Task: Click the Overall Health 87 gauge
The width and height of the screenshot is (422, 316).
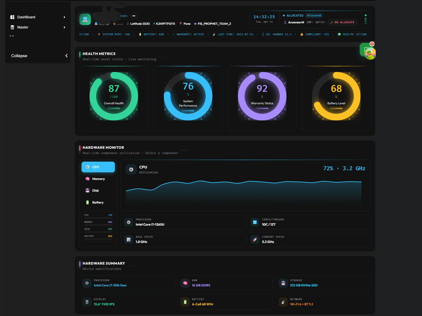Action: pos(114,96)
